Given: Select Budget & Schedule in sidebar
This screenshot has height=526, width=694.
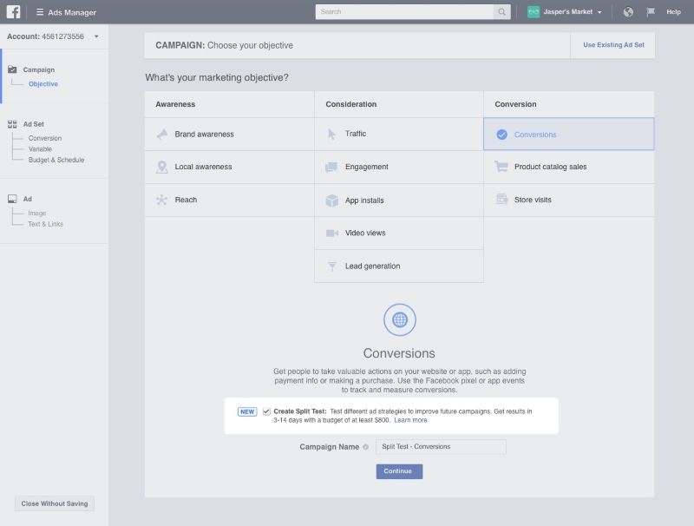Looking at the screenshot, I should point(56,160).
